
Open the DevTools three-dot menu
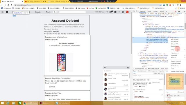tap(182, 11)
